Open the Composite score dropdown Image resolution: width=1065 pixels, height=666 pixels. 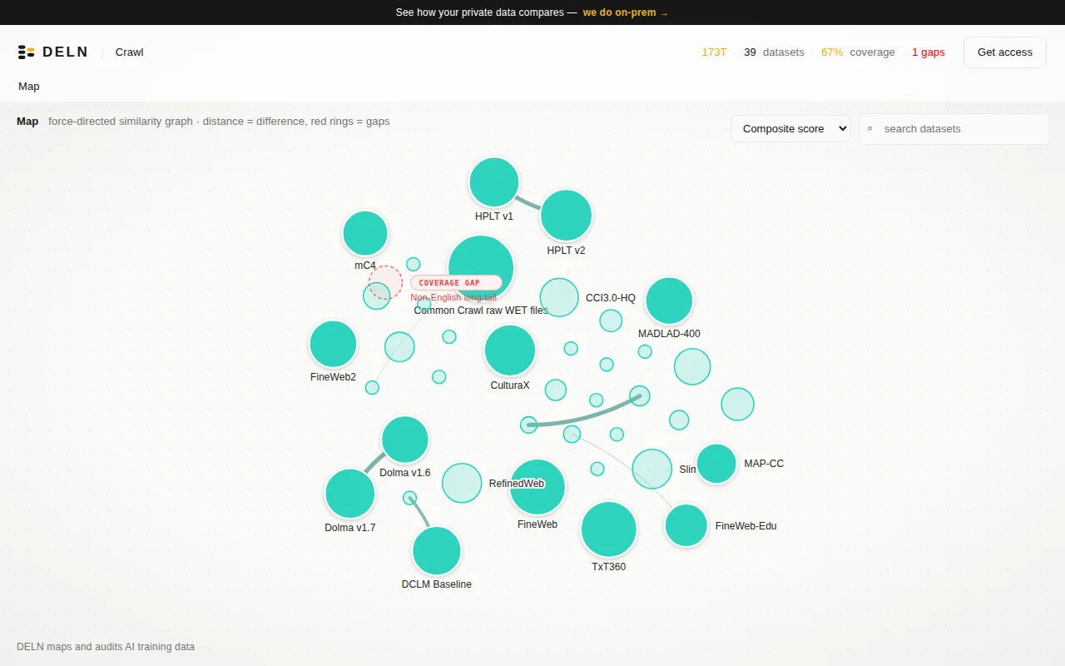790,129
